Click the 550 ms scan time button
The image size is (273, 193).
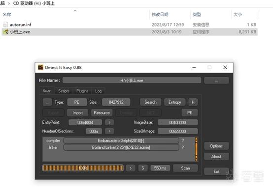pos(160,168)
